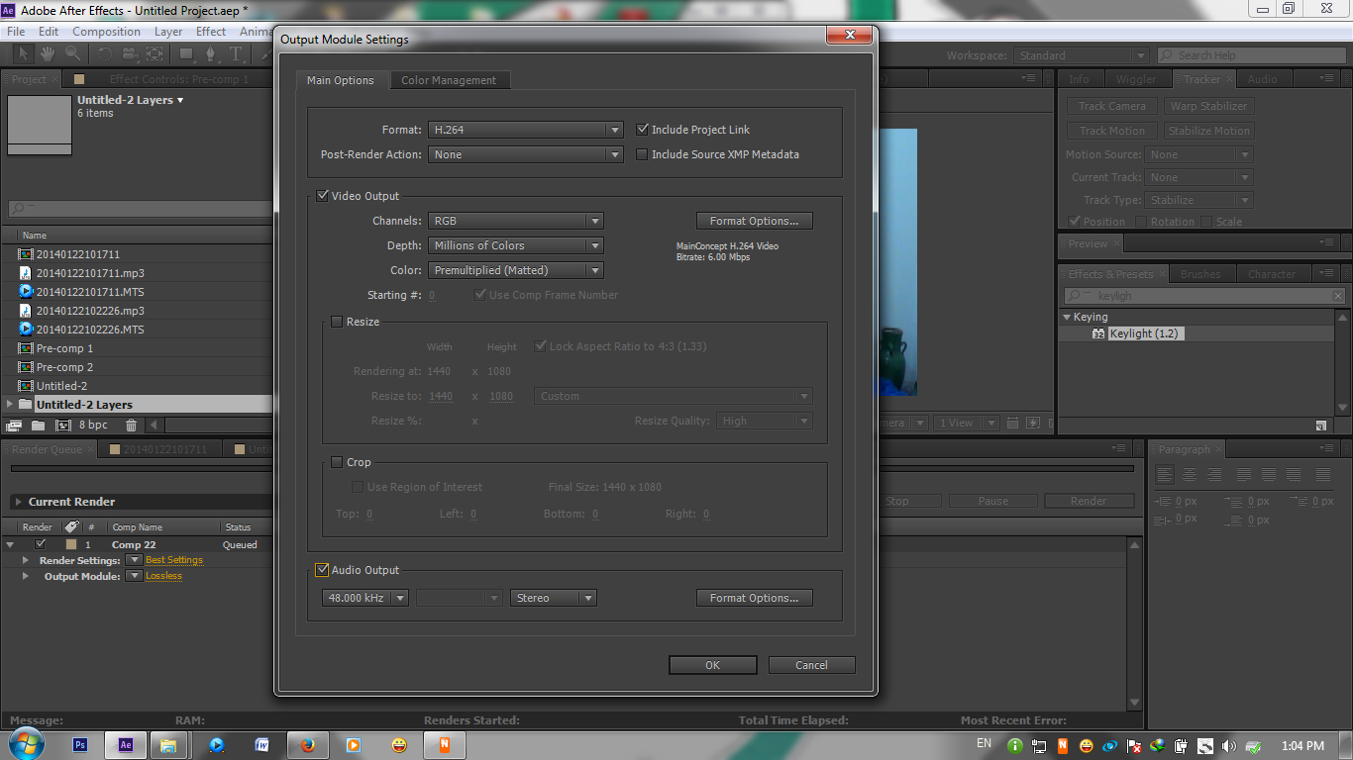Toggle the Position checkbox in Tracker panel
Screen dimensions: 1353x760
(1075, 222)
